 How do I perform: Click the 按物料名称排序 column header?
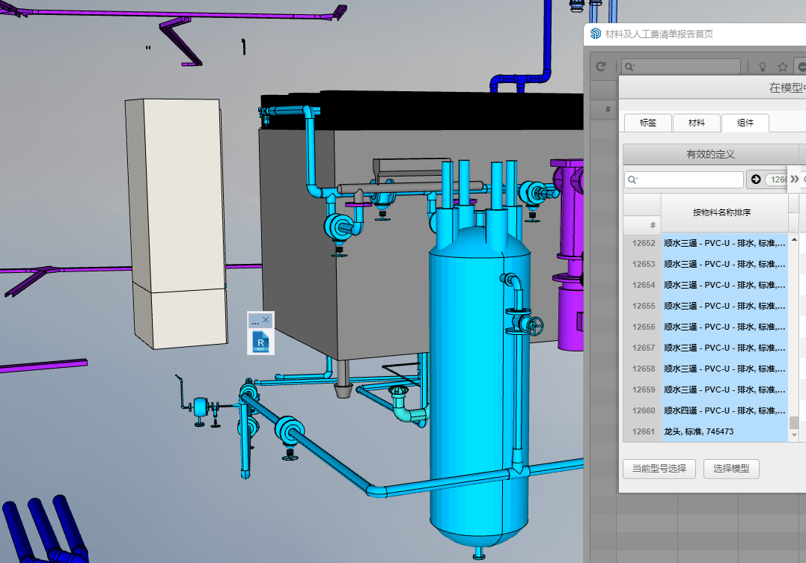724,212
